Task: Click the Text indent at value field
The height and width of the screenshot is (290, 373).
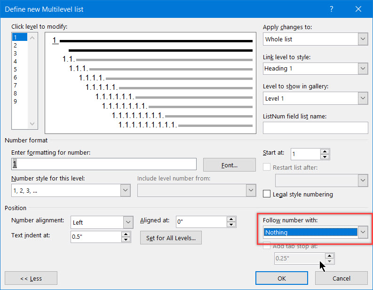Action: [x=96, y=237]
